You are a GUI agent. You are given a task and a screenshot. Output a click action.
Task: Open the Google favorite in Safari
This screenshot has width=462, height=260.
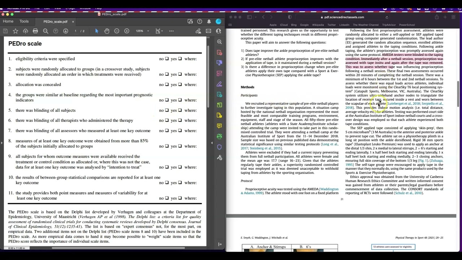point(304,25)
